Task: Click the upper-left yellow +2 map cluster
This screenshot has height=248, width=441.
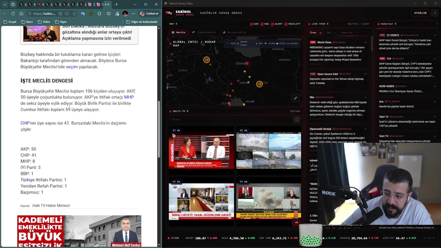Action: (206, 60)
